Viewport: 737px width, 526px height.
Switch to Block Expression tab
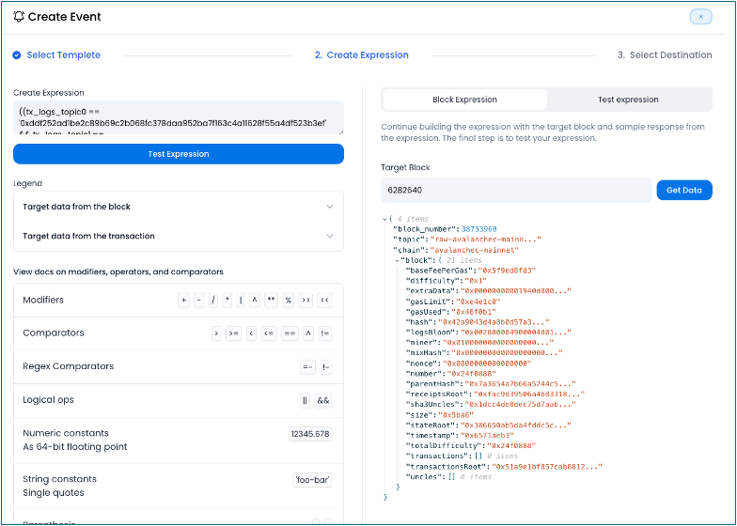[464, 100]
